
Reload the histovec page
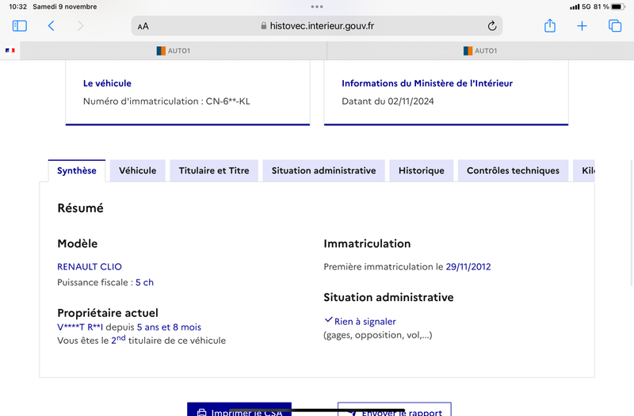click(491, 26)
